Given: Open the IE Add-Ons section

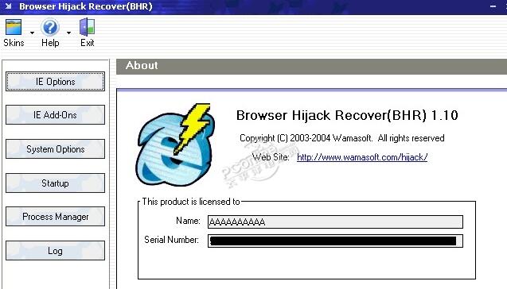Looking at the screenshot, I should (x=55, y=115).
